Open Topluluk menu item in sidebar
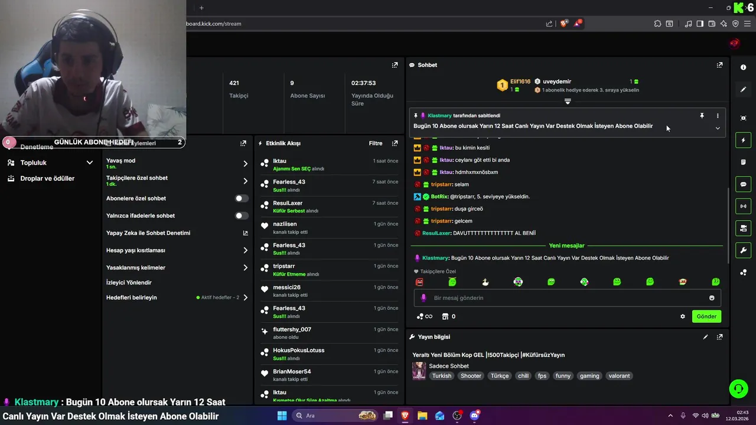 coord(34,162)
